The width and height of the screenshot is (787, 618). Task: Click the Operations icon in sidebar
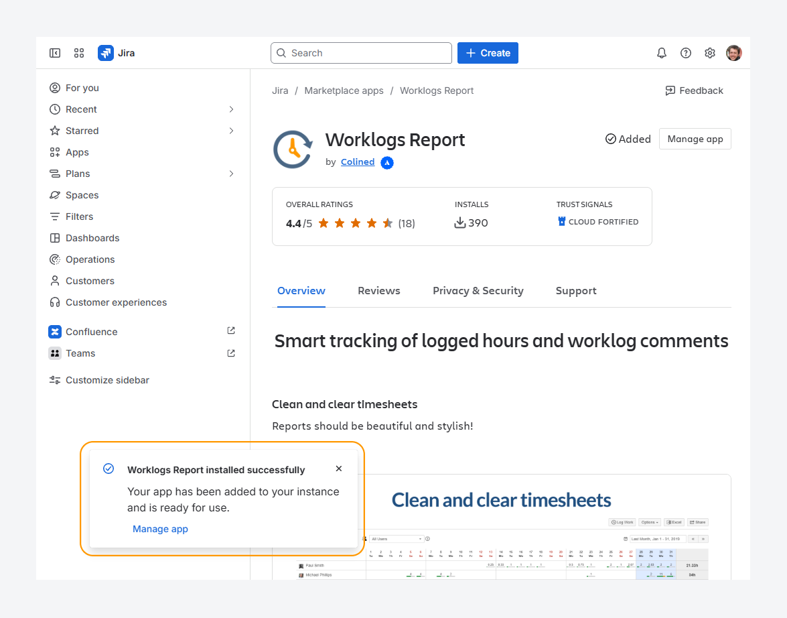pos(55,259)
